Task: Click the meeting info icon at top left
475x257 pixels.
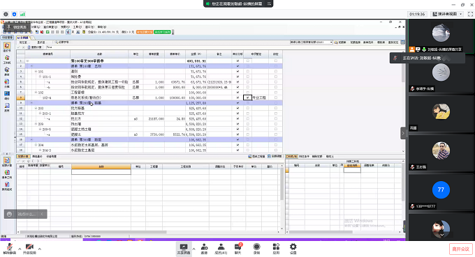Action: [6, 14]
